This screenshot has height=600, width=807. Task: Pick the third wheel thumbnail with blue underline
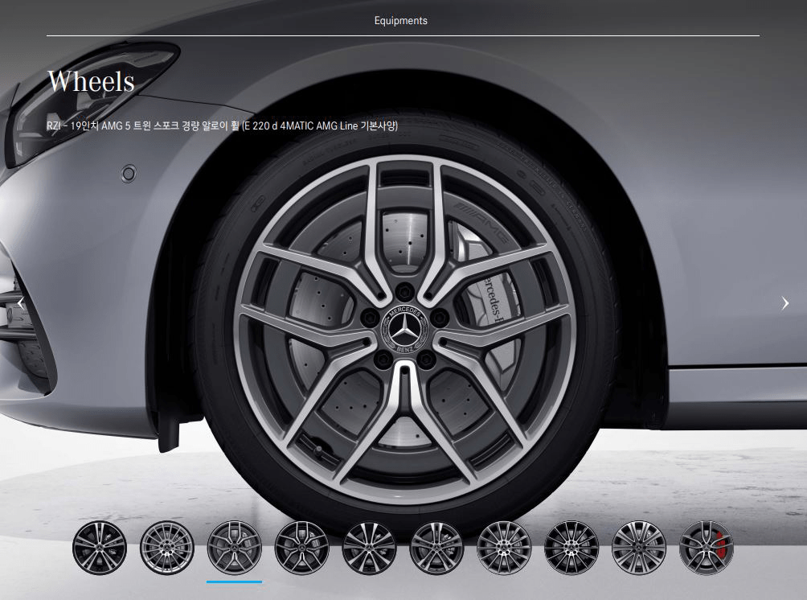234,547
